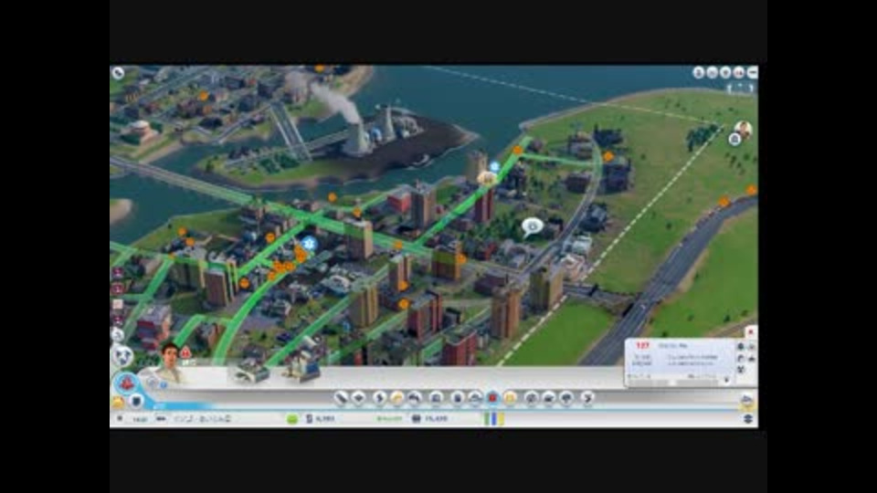Open the Sewage menu icon
This screenshot has width=877, height=493.
415,398
